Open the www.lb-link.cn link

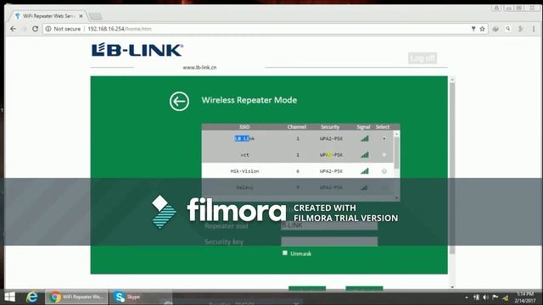[x=199, y=68]
